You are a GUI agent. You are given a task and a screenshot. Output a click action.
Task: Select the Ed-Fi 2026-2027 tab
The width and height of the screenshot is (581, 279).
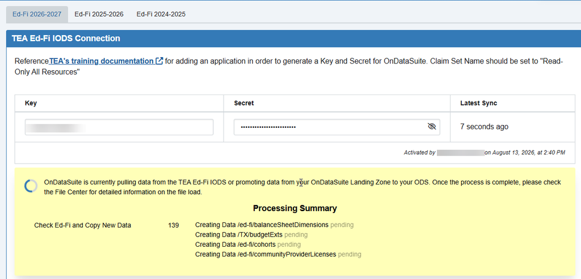coord(37,14)
